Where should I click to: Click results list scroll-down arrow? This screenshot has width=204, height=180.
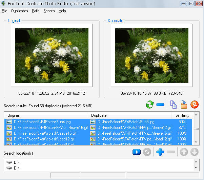(196, 142)
